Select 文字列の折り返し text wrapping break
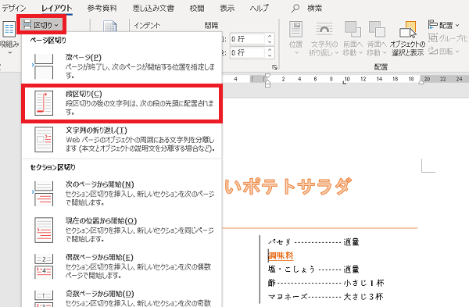The width and height of the screenshot is (469, 307). point(122,140)
